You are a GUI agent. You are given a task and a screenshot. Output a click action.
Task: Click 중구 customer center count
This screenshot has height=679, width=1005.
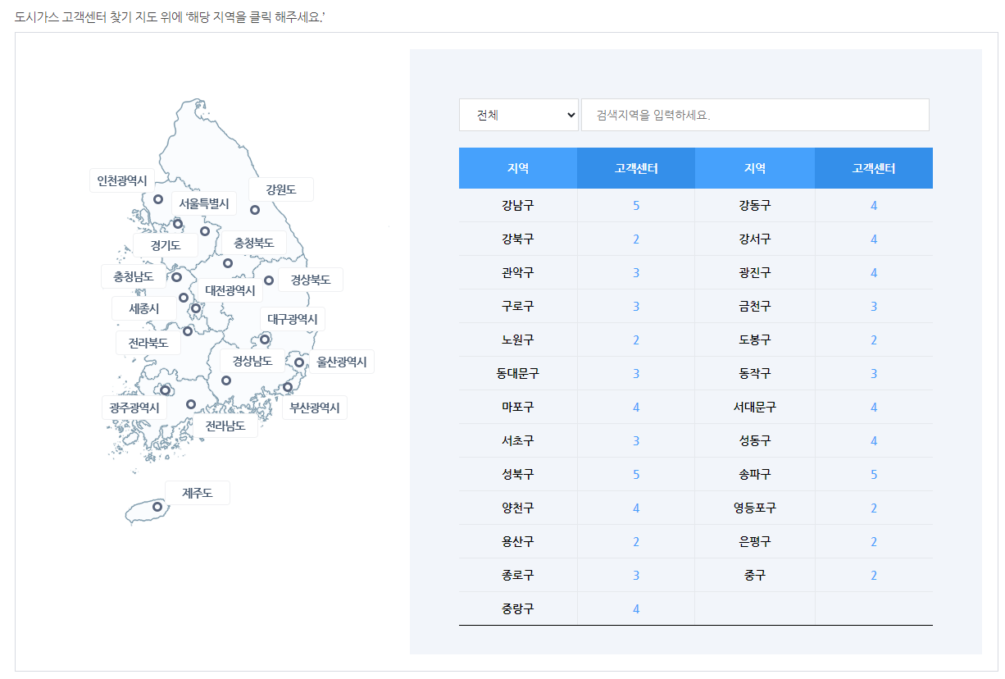[874, 575]
